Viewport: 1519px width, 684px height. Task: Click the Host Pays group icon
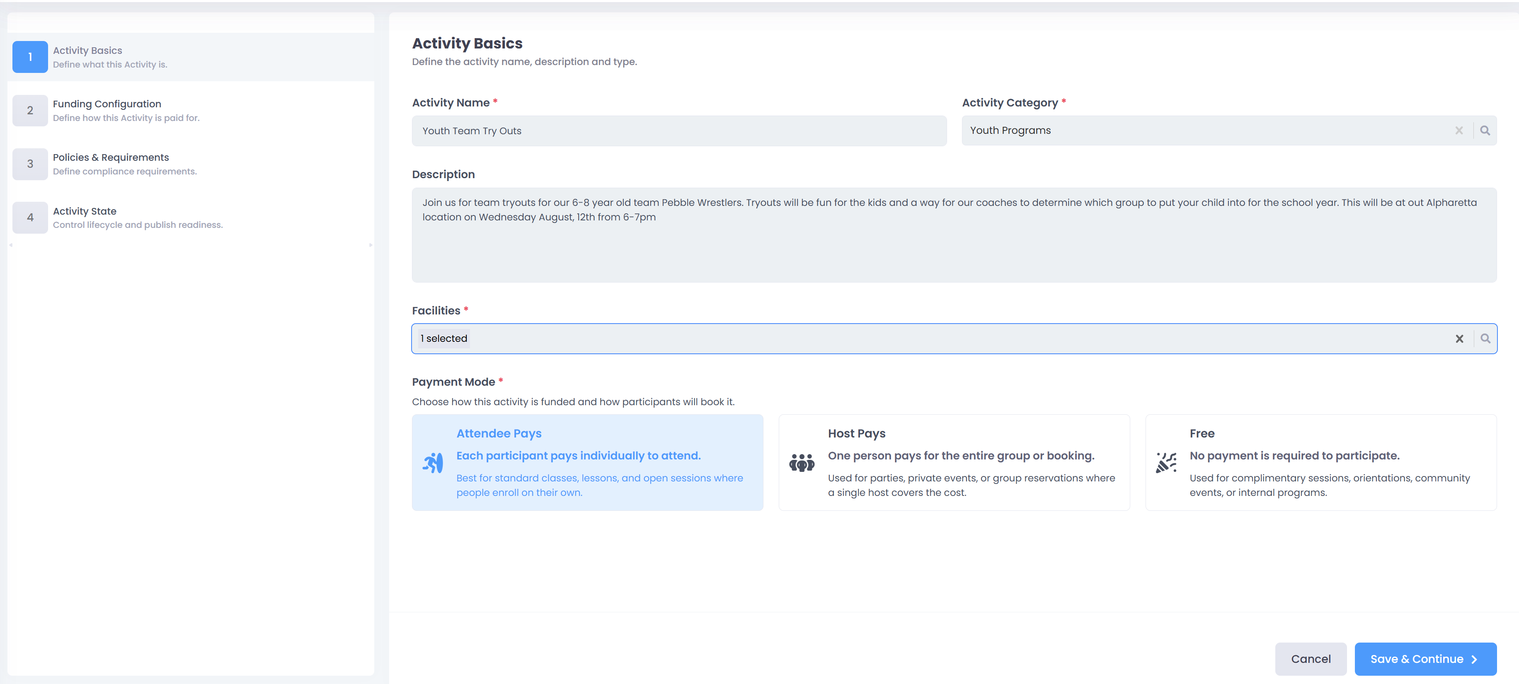[802, 463]
